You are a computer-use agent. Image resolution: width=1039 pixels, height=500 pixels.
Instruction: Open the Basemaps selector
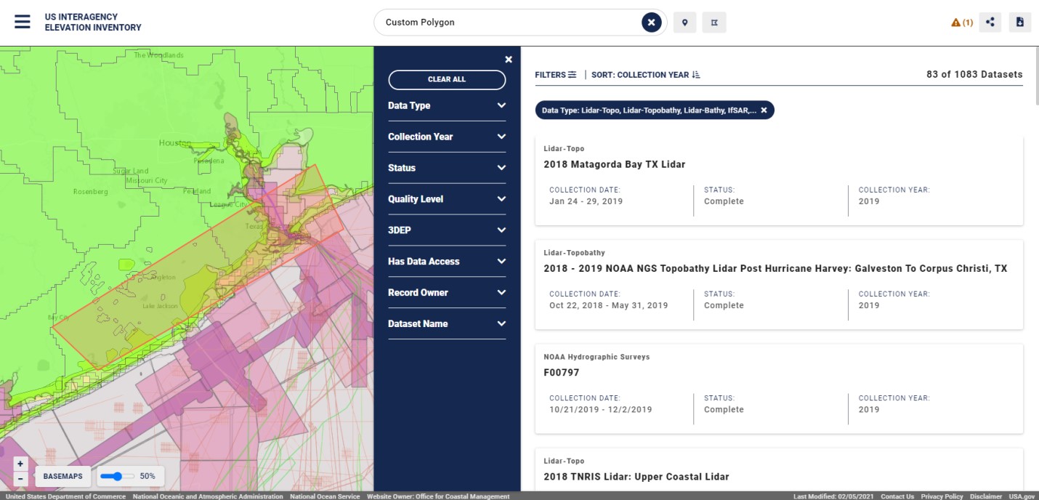click(63, 477)
